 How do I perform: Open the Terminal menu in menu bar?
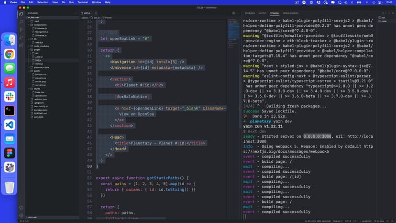point(83,2)
